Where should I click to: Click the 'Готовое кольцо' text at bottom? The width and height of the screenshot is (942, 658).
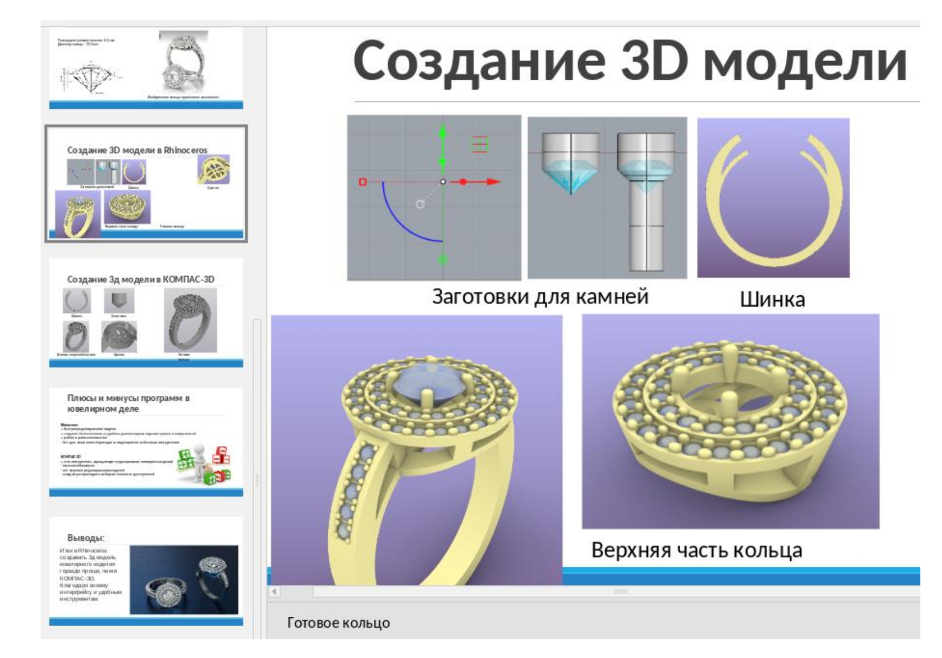click(338, 623)
